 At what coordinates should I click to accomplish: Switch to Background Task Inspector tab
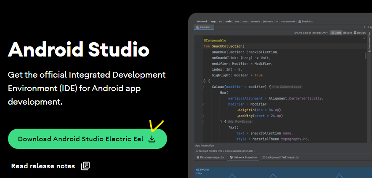[x=280, y=157]
